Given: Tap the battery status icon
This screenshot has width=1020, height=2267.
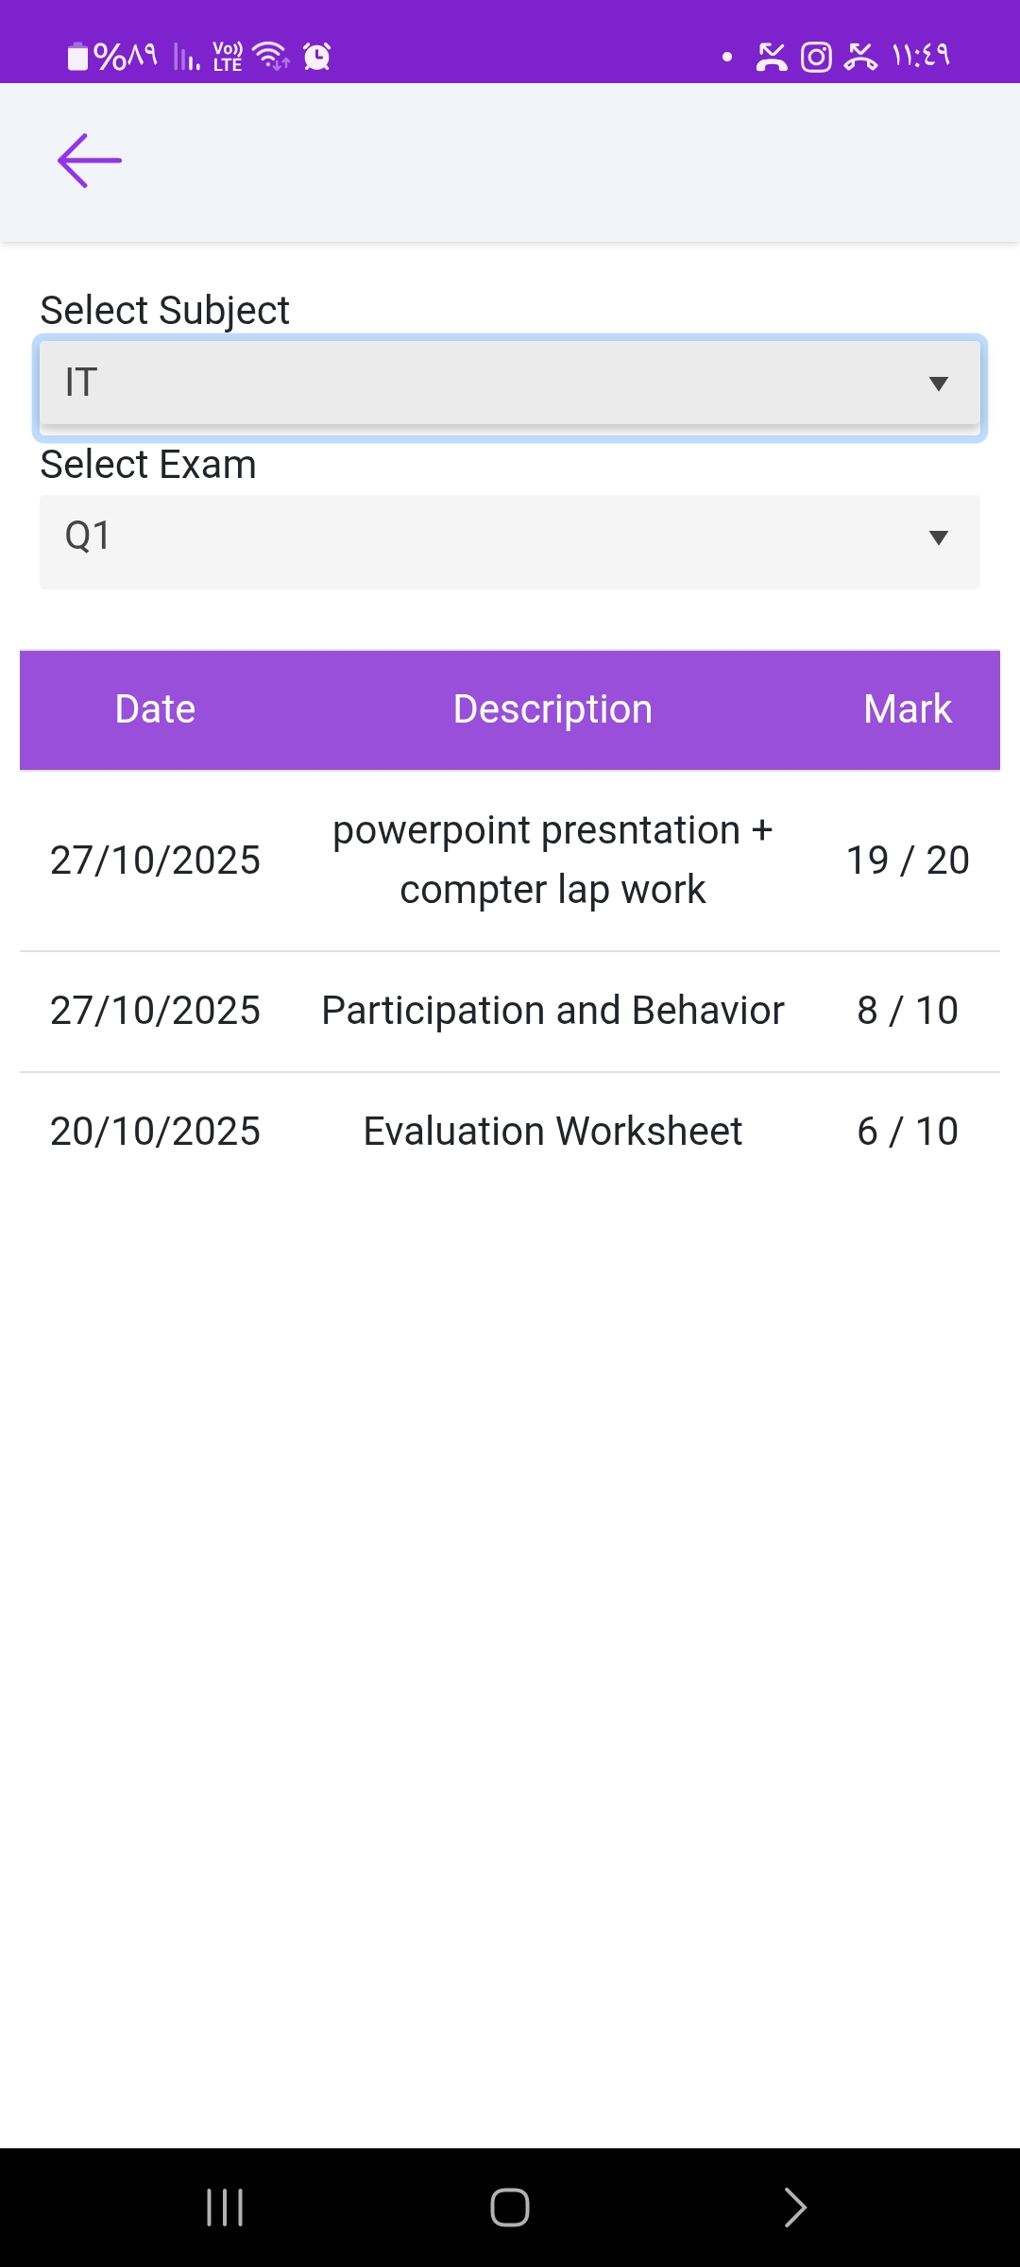Looking at the screenshot, I should (x=77, y=57).
